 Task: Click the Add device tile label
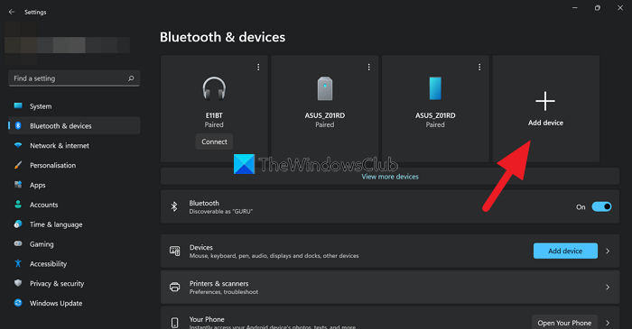tap(545, 123)
